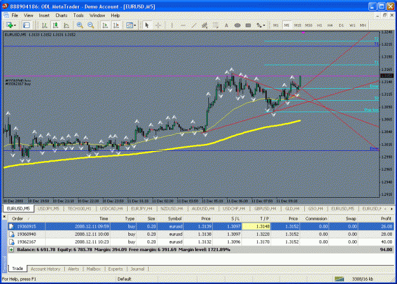Viewport: 397px width, 284px height.
Task: Open the New Order dropdown arrow
Action: point(15,25)
